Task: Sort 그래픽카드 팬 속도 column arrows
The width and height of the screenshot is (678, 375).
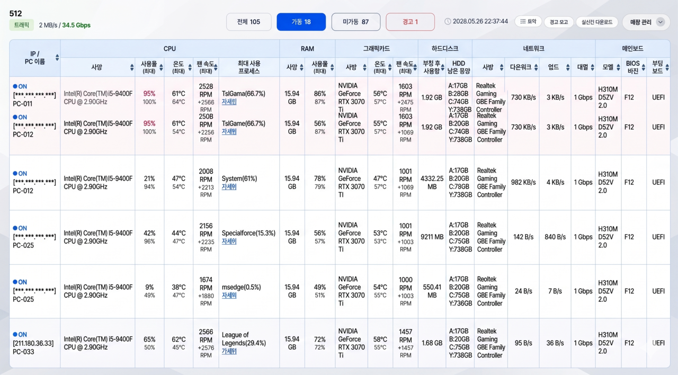Action: tap(415, 67)
